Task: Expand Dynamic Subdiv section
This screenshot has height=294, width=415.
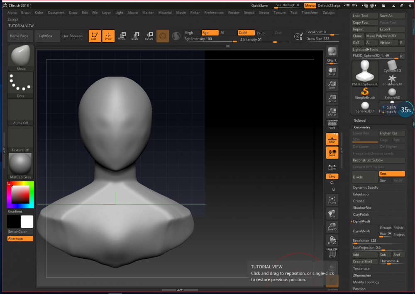Action: [x=366, y=188]
